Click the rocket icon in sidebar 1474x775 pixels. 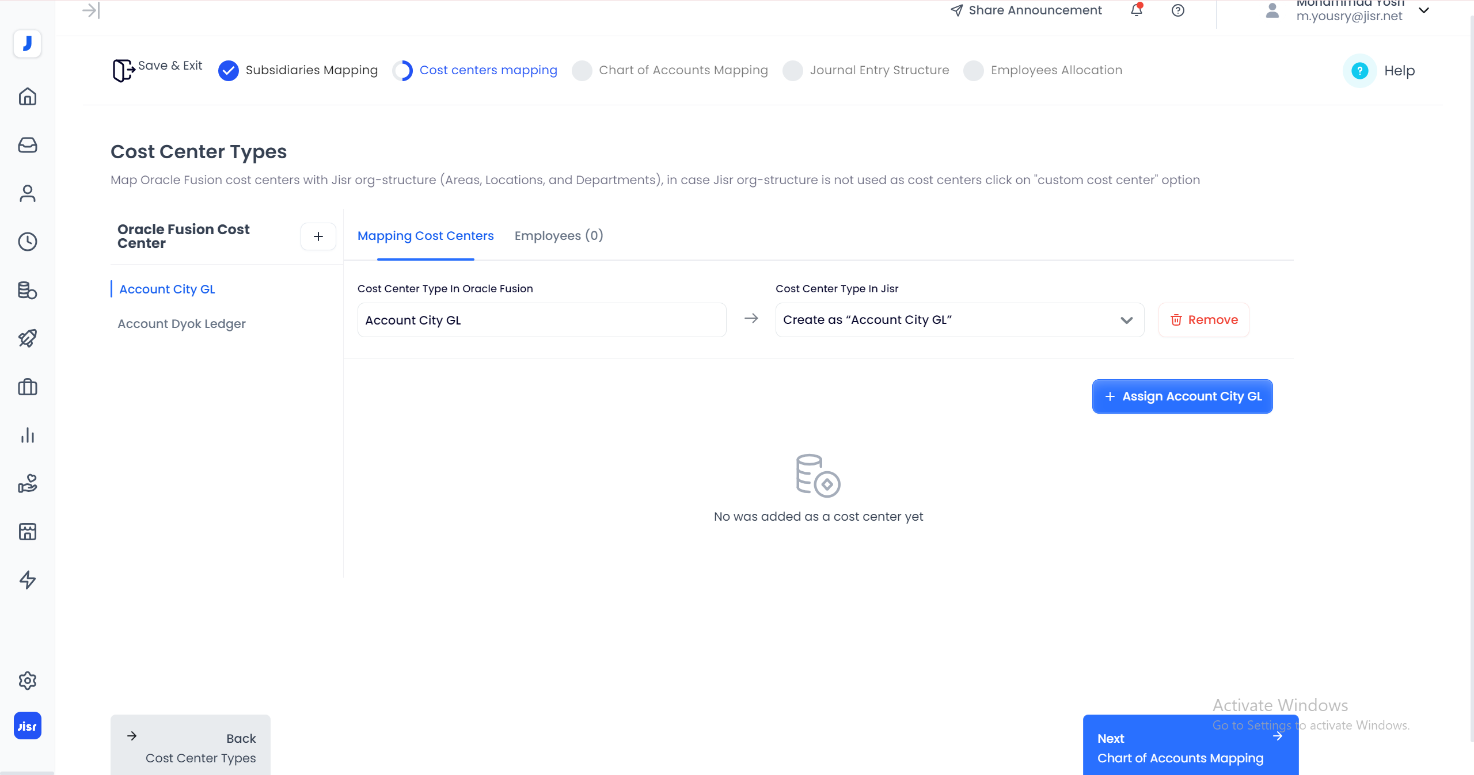[28, 338]
